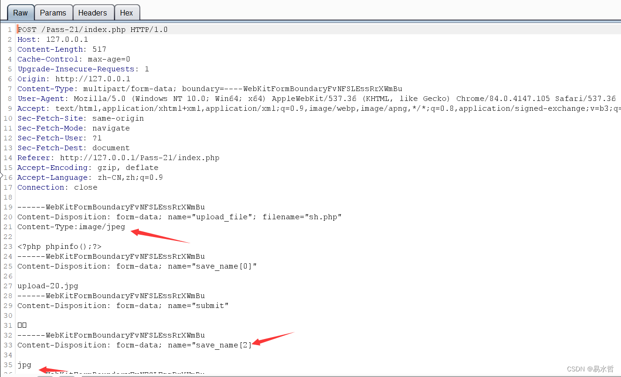Click the Sec-Fetch-Dest: document line
This screenshot has width=621, height=377.
74,148
